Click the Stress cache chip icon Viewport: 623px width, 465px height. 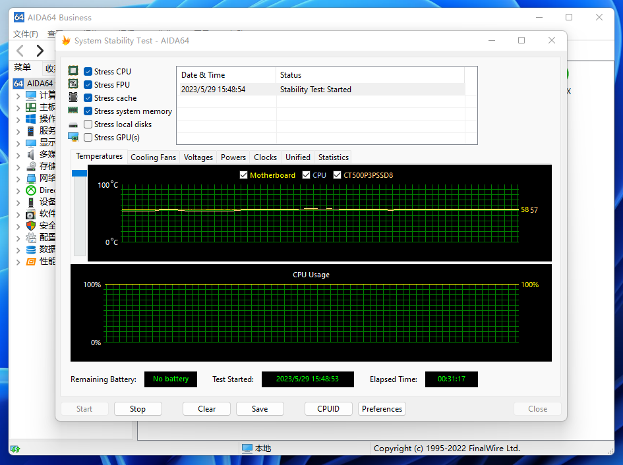click(73, 97)
